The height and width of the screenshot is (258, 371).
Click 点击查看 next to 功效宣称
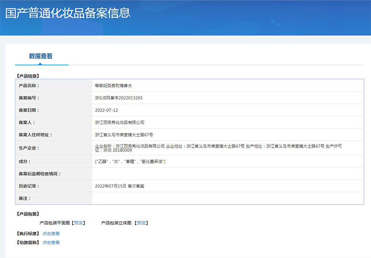pos(51,243)
